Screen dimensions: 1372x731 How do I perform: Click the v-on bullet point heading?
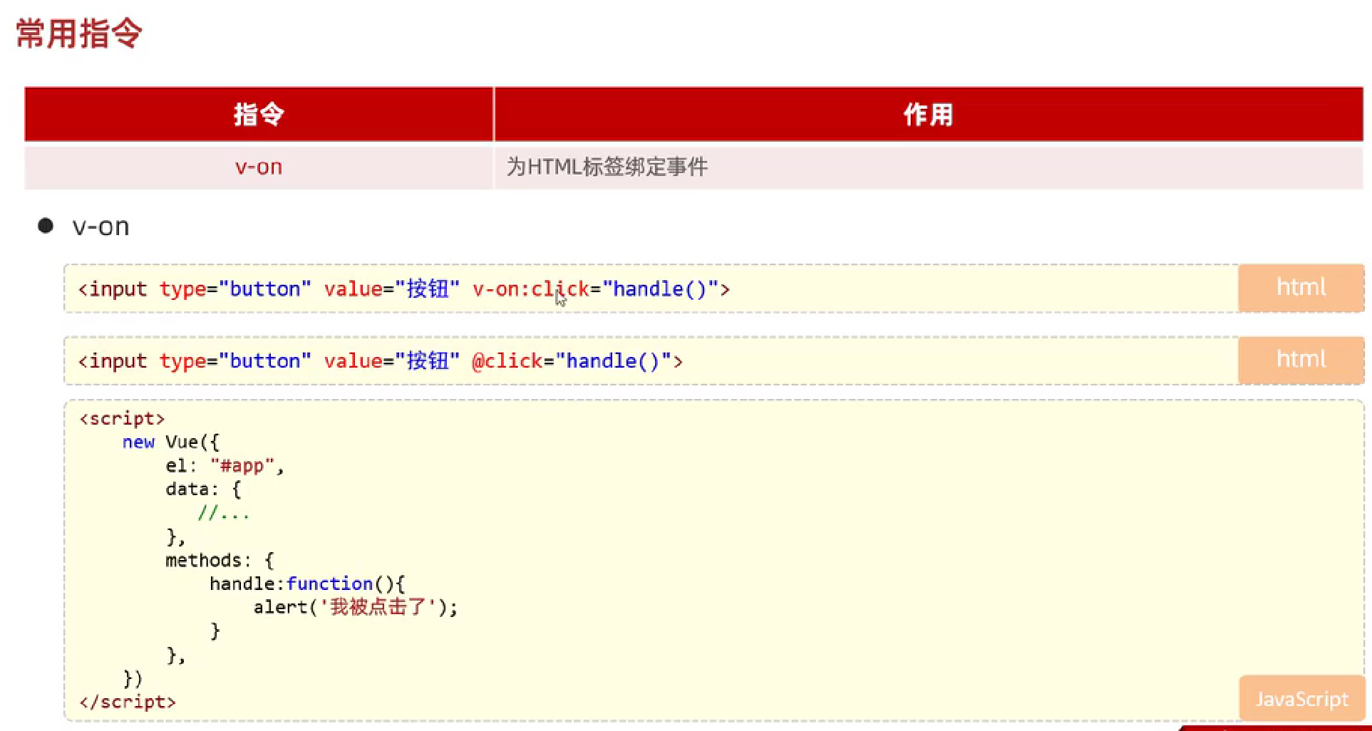100,227
